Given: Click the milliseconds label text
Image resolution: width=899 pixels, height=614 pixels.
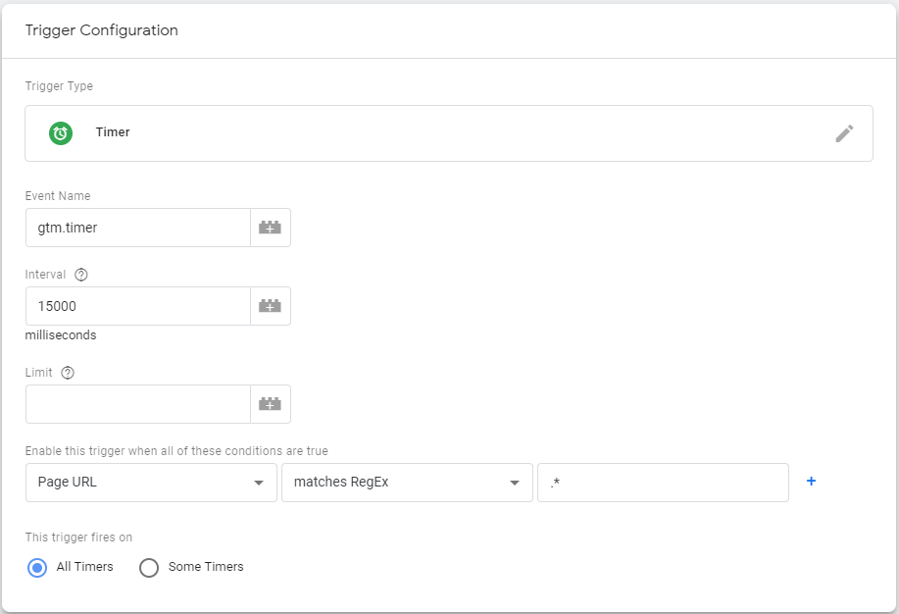Looking at the screenshot, I should click(x=61, y=335).
